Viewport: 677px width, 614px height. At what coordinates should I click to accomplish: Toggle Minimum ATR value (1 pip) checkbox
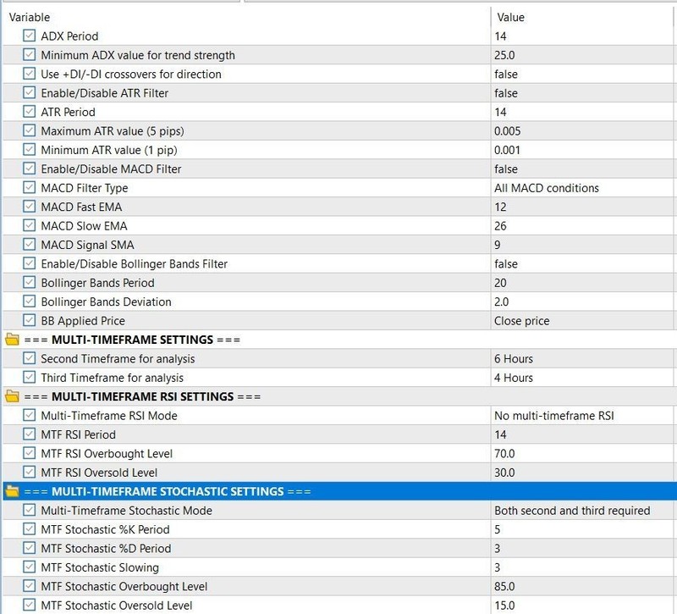29,150
